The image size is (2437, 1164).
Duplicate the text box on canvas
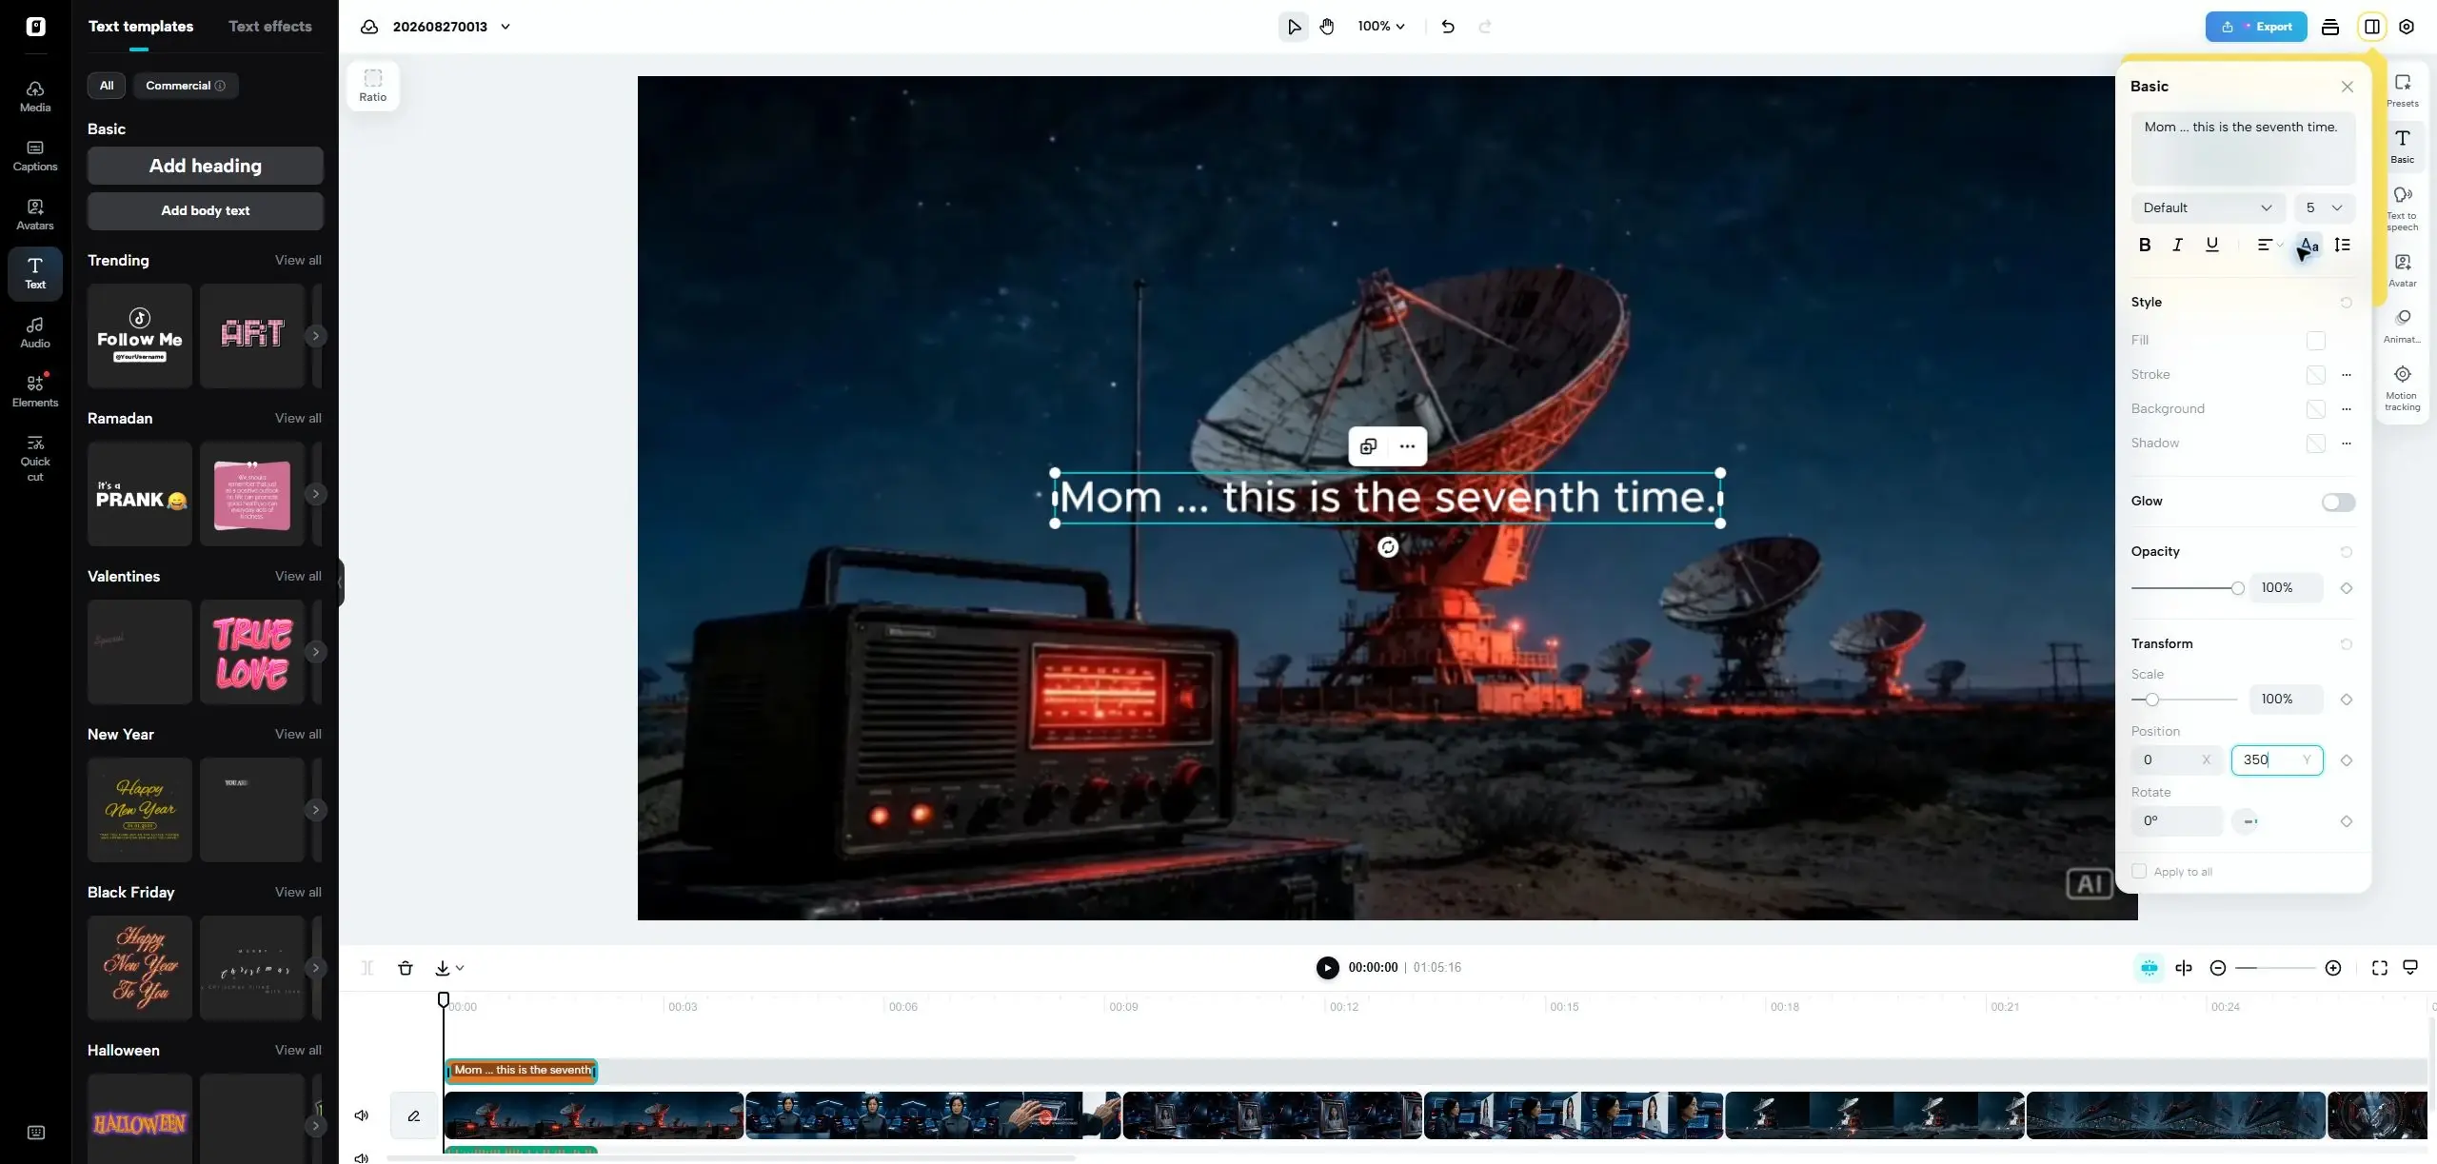[x=1368, y=446]
